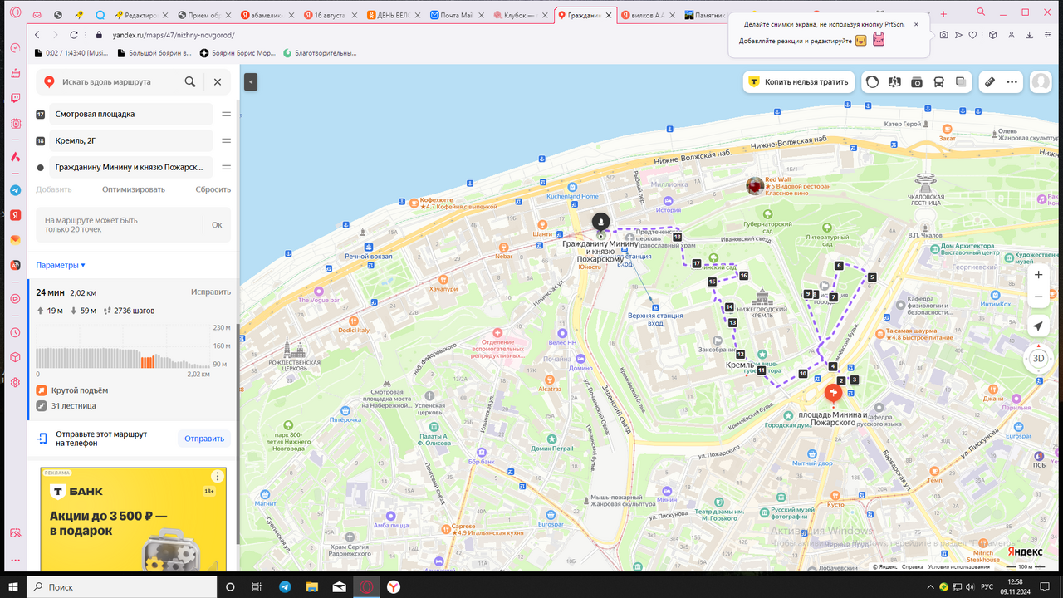1063x598 pixels.
Task: Click the my location arrow button
Action: (1037, 326)
